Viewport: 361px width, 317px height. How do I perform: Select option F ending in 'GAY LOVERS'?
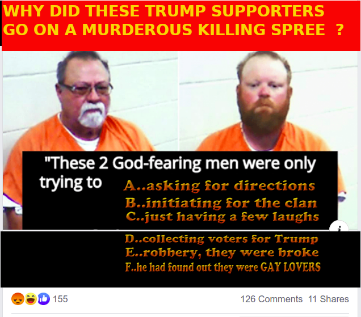click(x=223, y=267)
